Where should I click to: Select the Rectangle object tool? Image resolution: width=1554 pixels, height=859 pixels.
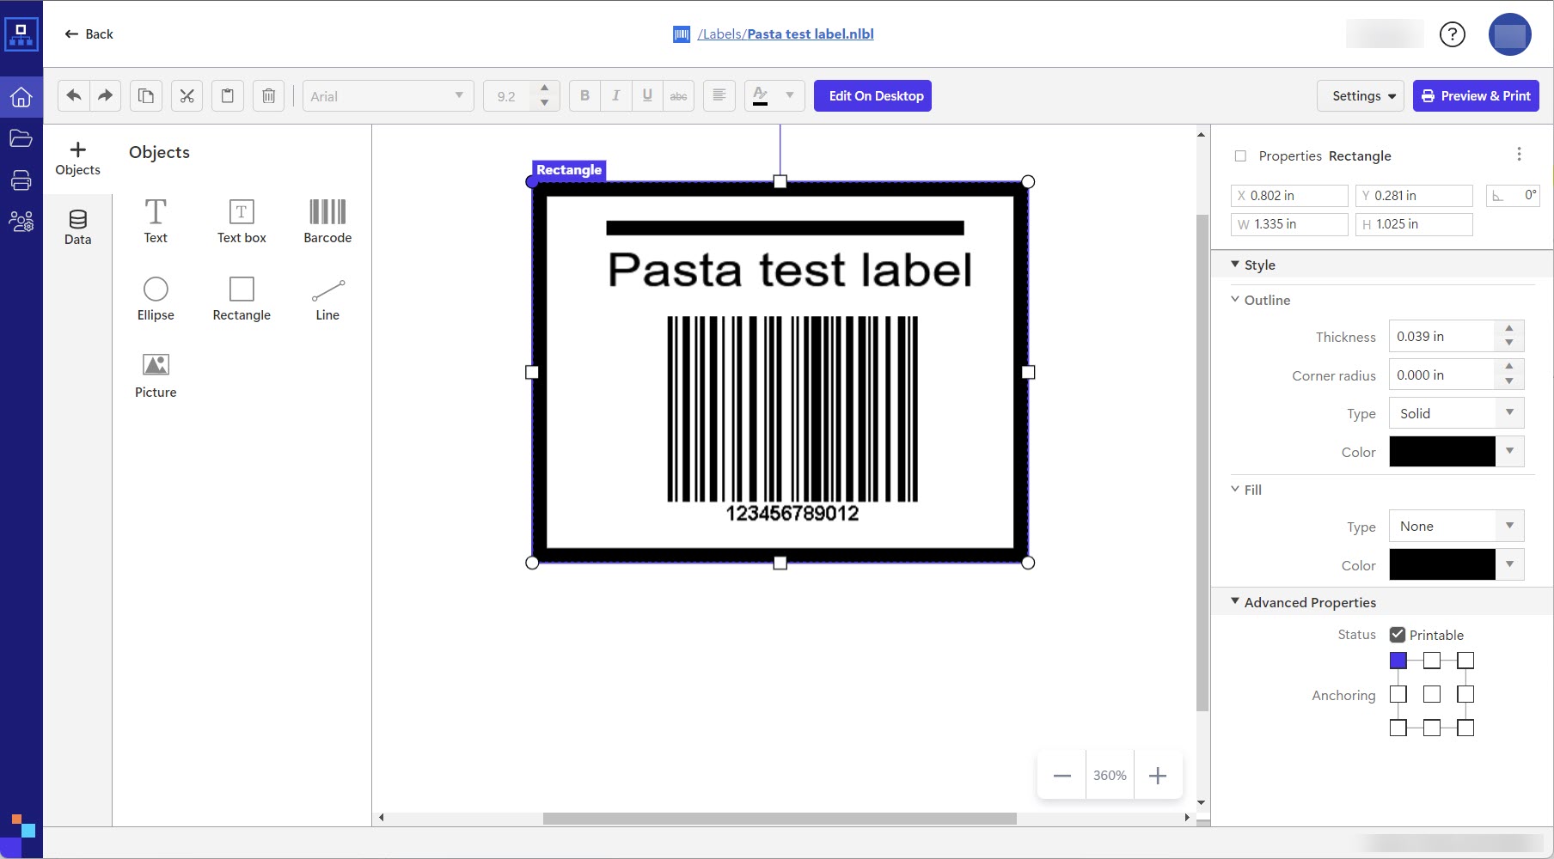pos(242,298)
